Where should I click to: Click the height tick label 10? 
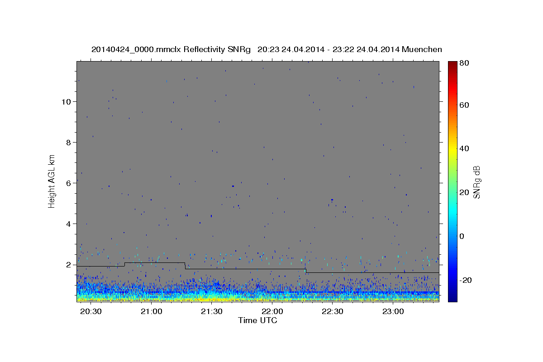(66, 101)
